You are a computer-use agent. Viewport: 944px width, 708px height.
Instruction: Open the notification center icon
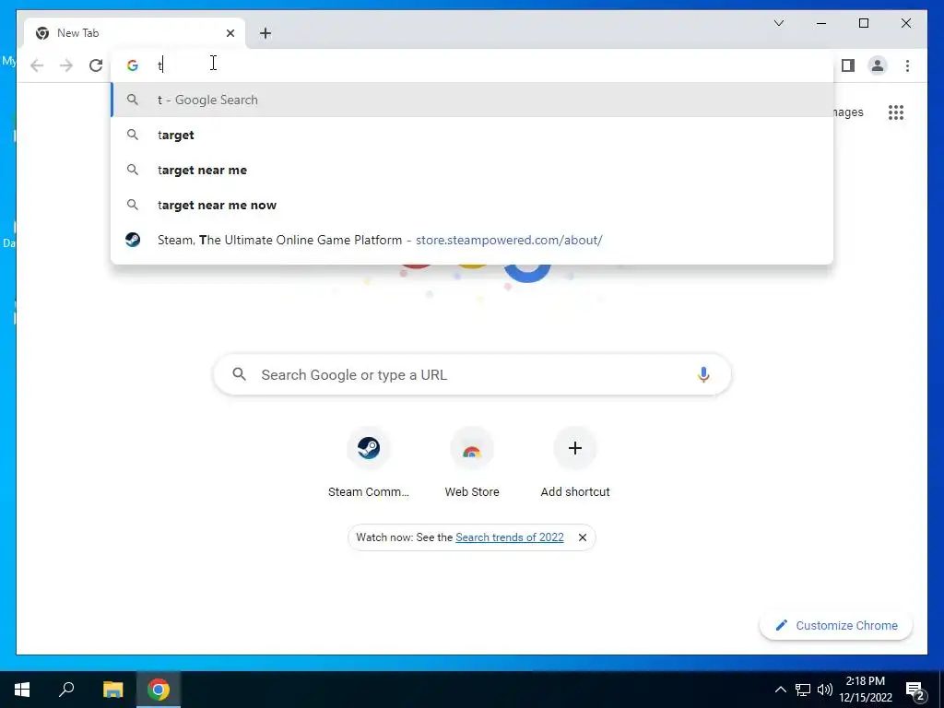coord(915,690)
